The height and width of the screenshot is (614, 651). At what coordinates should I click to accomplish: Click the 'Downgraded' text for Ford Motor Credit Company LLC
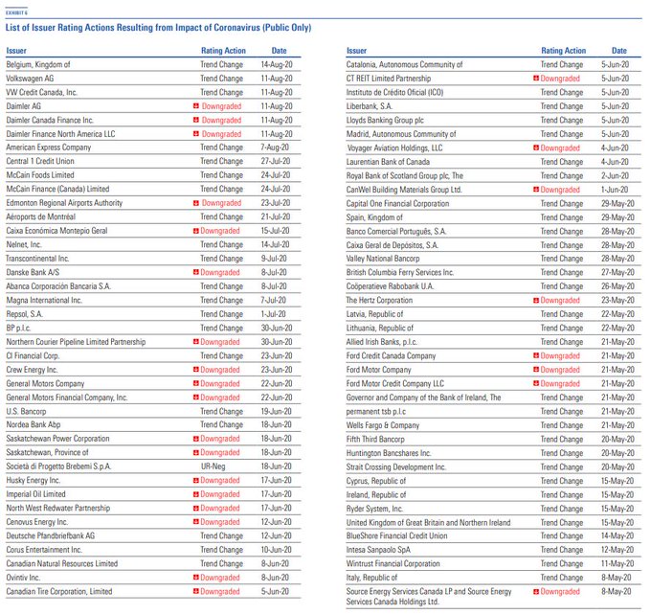click(560, 383)
